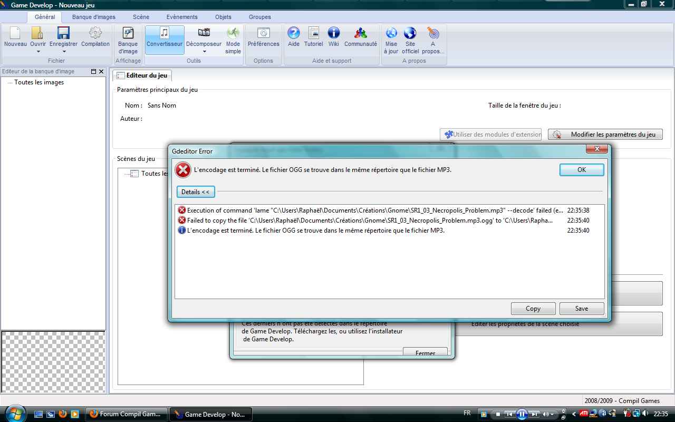Viewport: 675px width, 422px height.
Task: Open a game with the Ouvrir icon
Action: (x=37, y=33)
